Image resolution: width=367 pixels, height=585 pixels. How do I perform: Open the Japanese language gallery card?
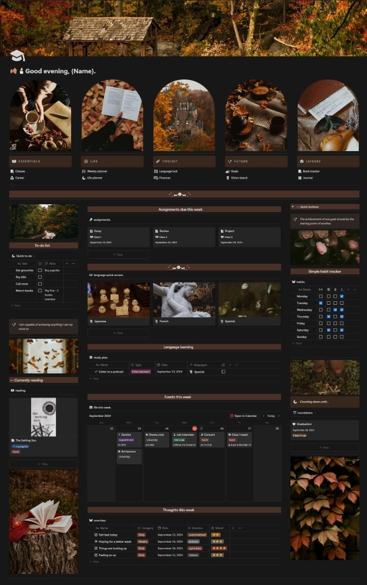click(118, 304)
